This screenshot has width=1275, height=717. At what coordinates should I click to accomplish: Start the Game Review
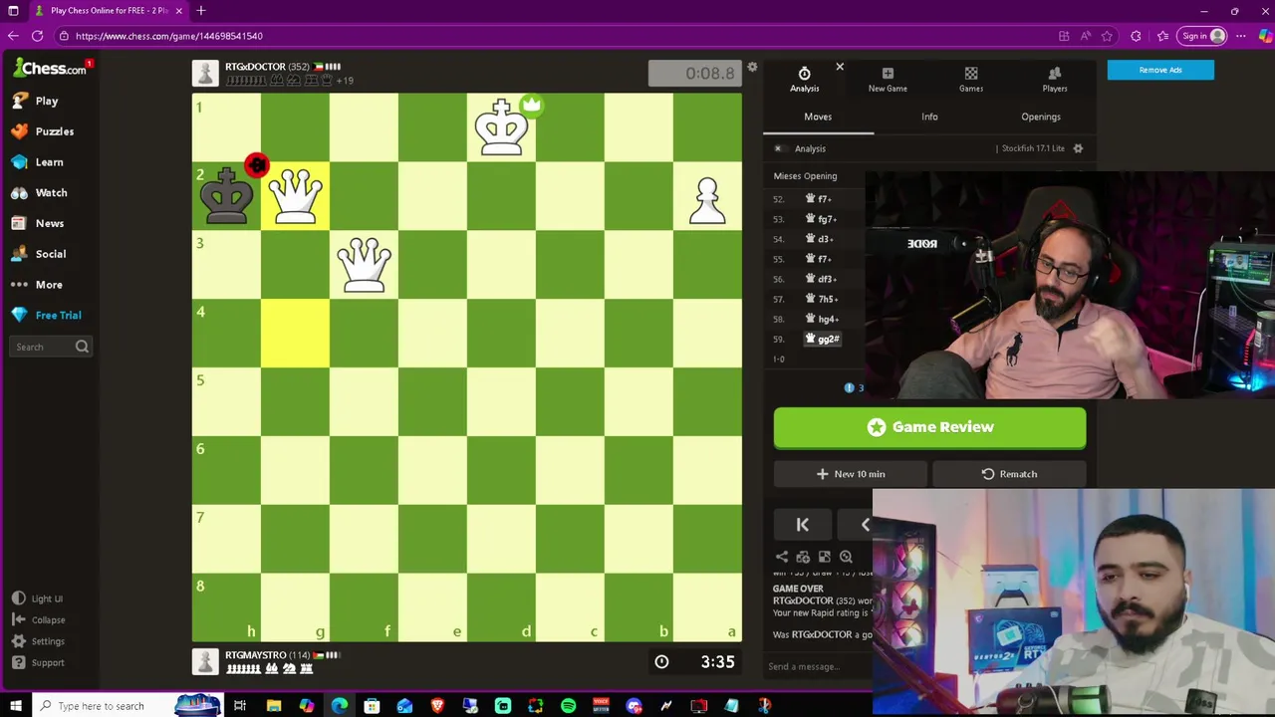pyautogui.click(x=929, y=427)
